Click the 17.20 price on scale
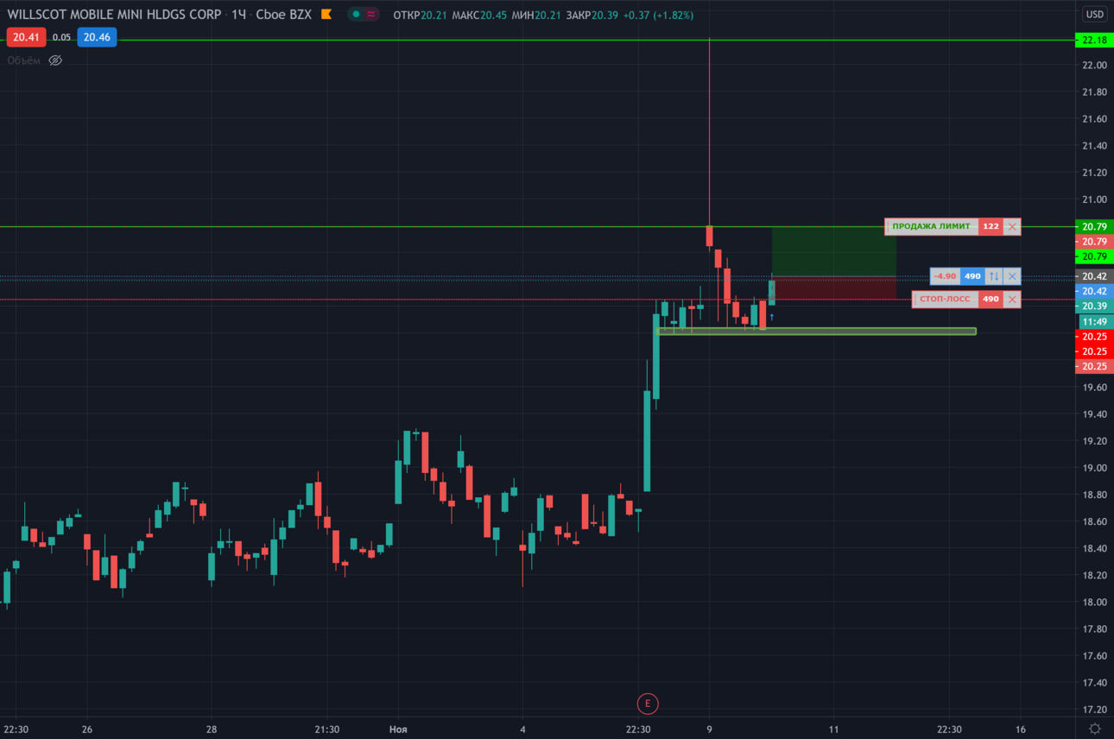1114x739 pixels. click(1094, 710)
